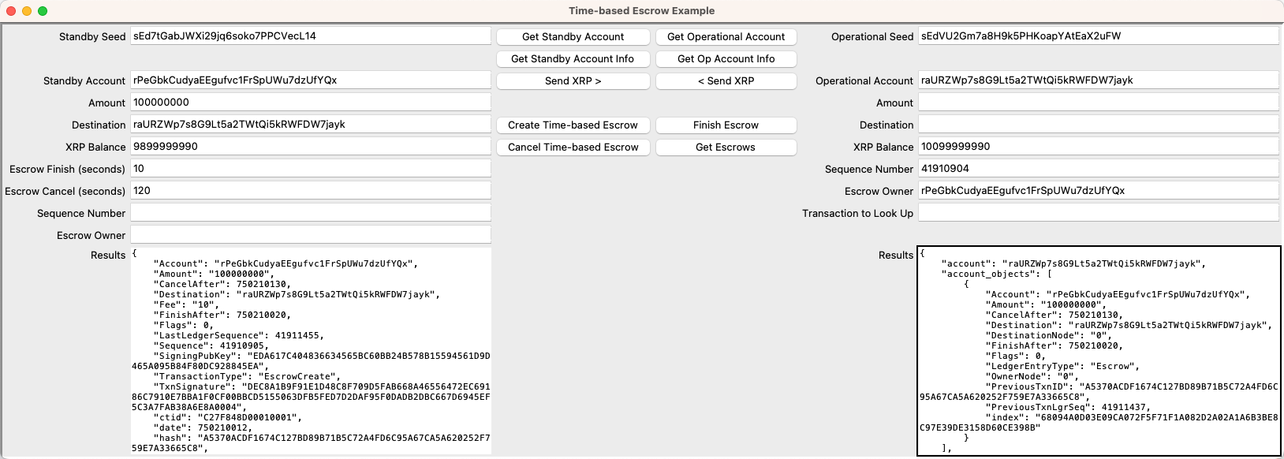Create a Time-based Escrow

pos(573,125)
